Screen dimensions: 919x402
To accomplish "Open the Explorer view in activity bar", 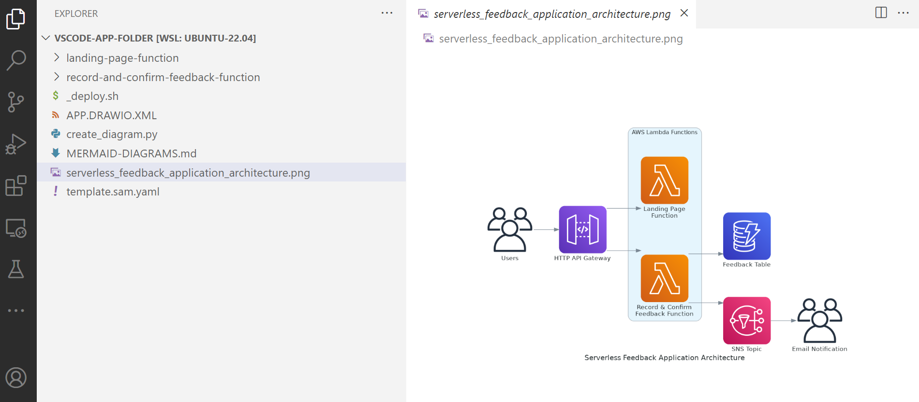I will tap(16, 19).
